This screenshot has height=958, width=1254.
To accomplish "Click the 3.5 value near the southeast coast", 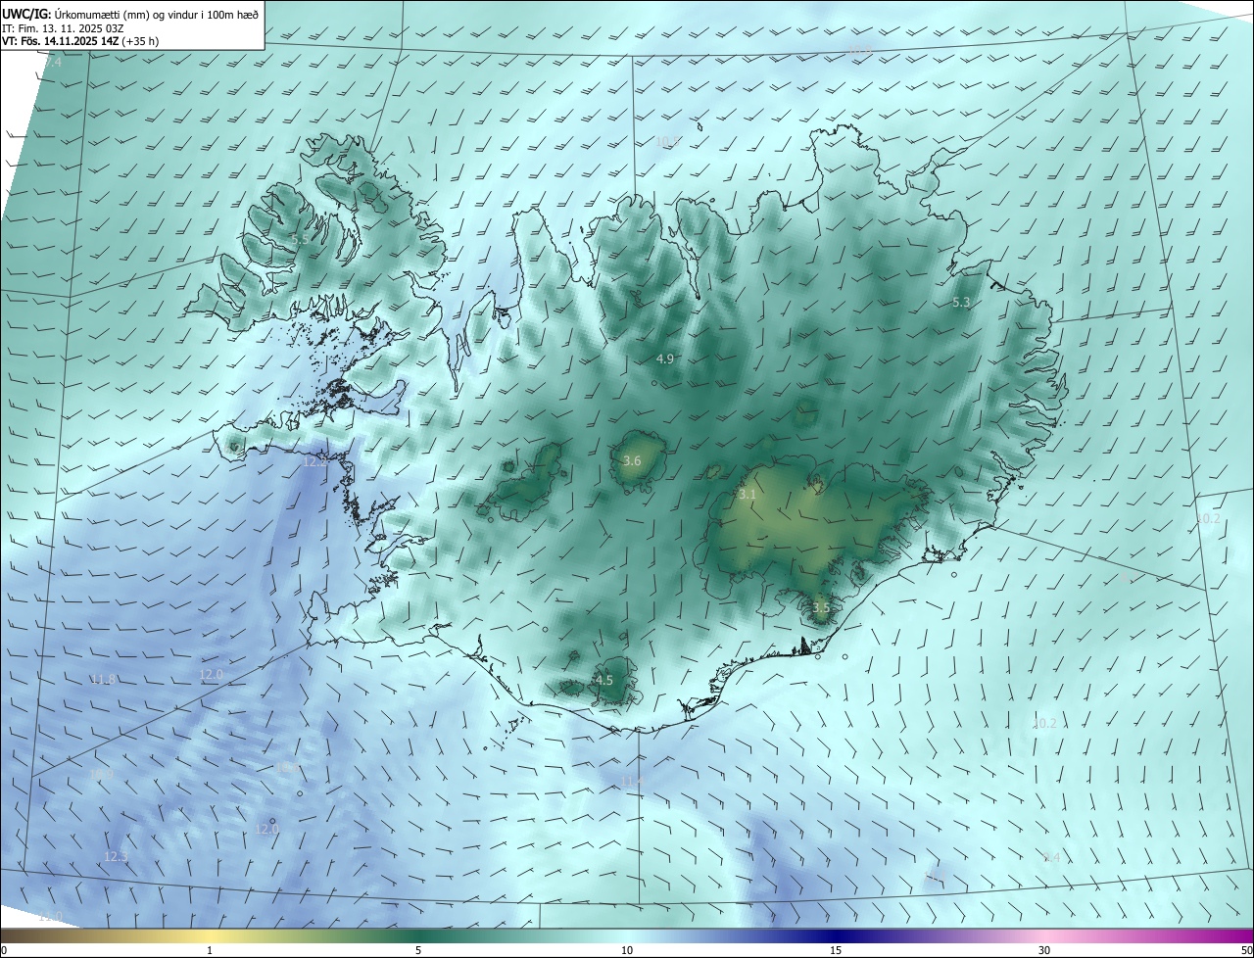I will [821, 607].
